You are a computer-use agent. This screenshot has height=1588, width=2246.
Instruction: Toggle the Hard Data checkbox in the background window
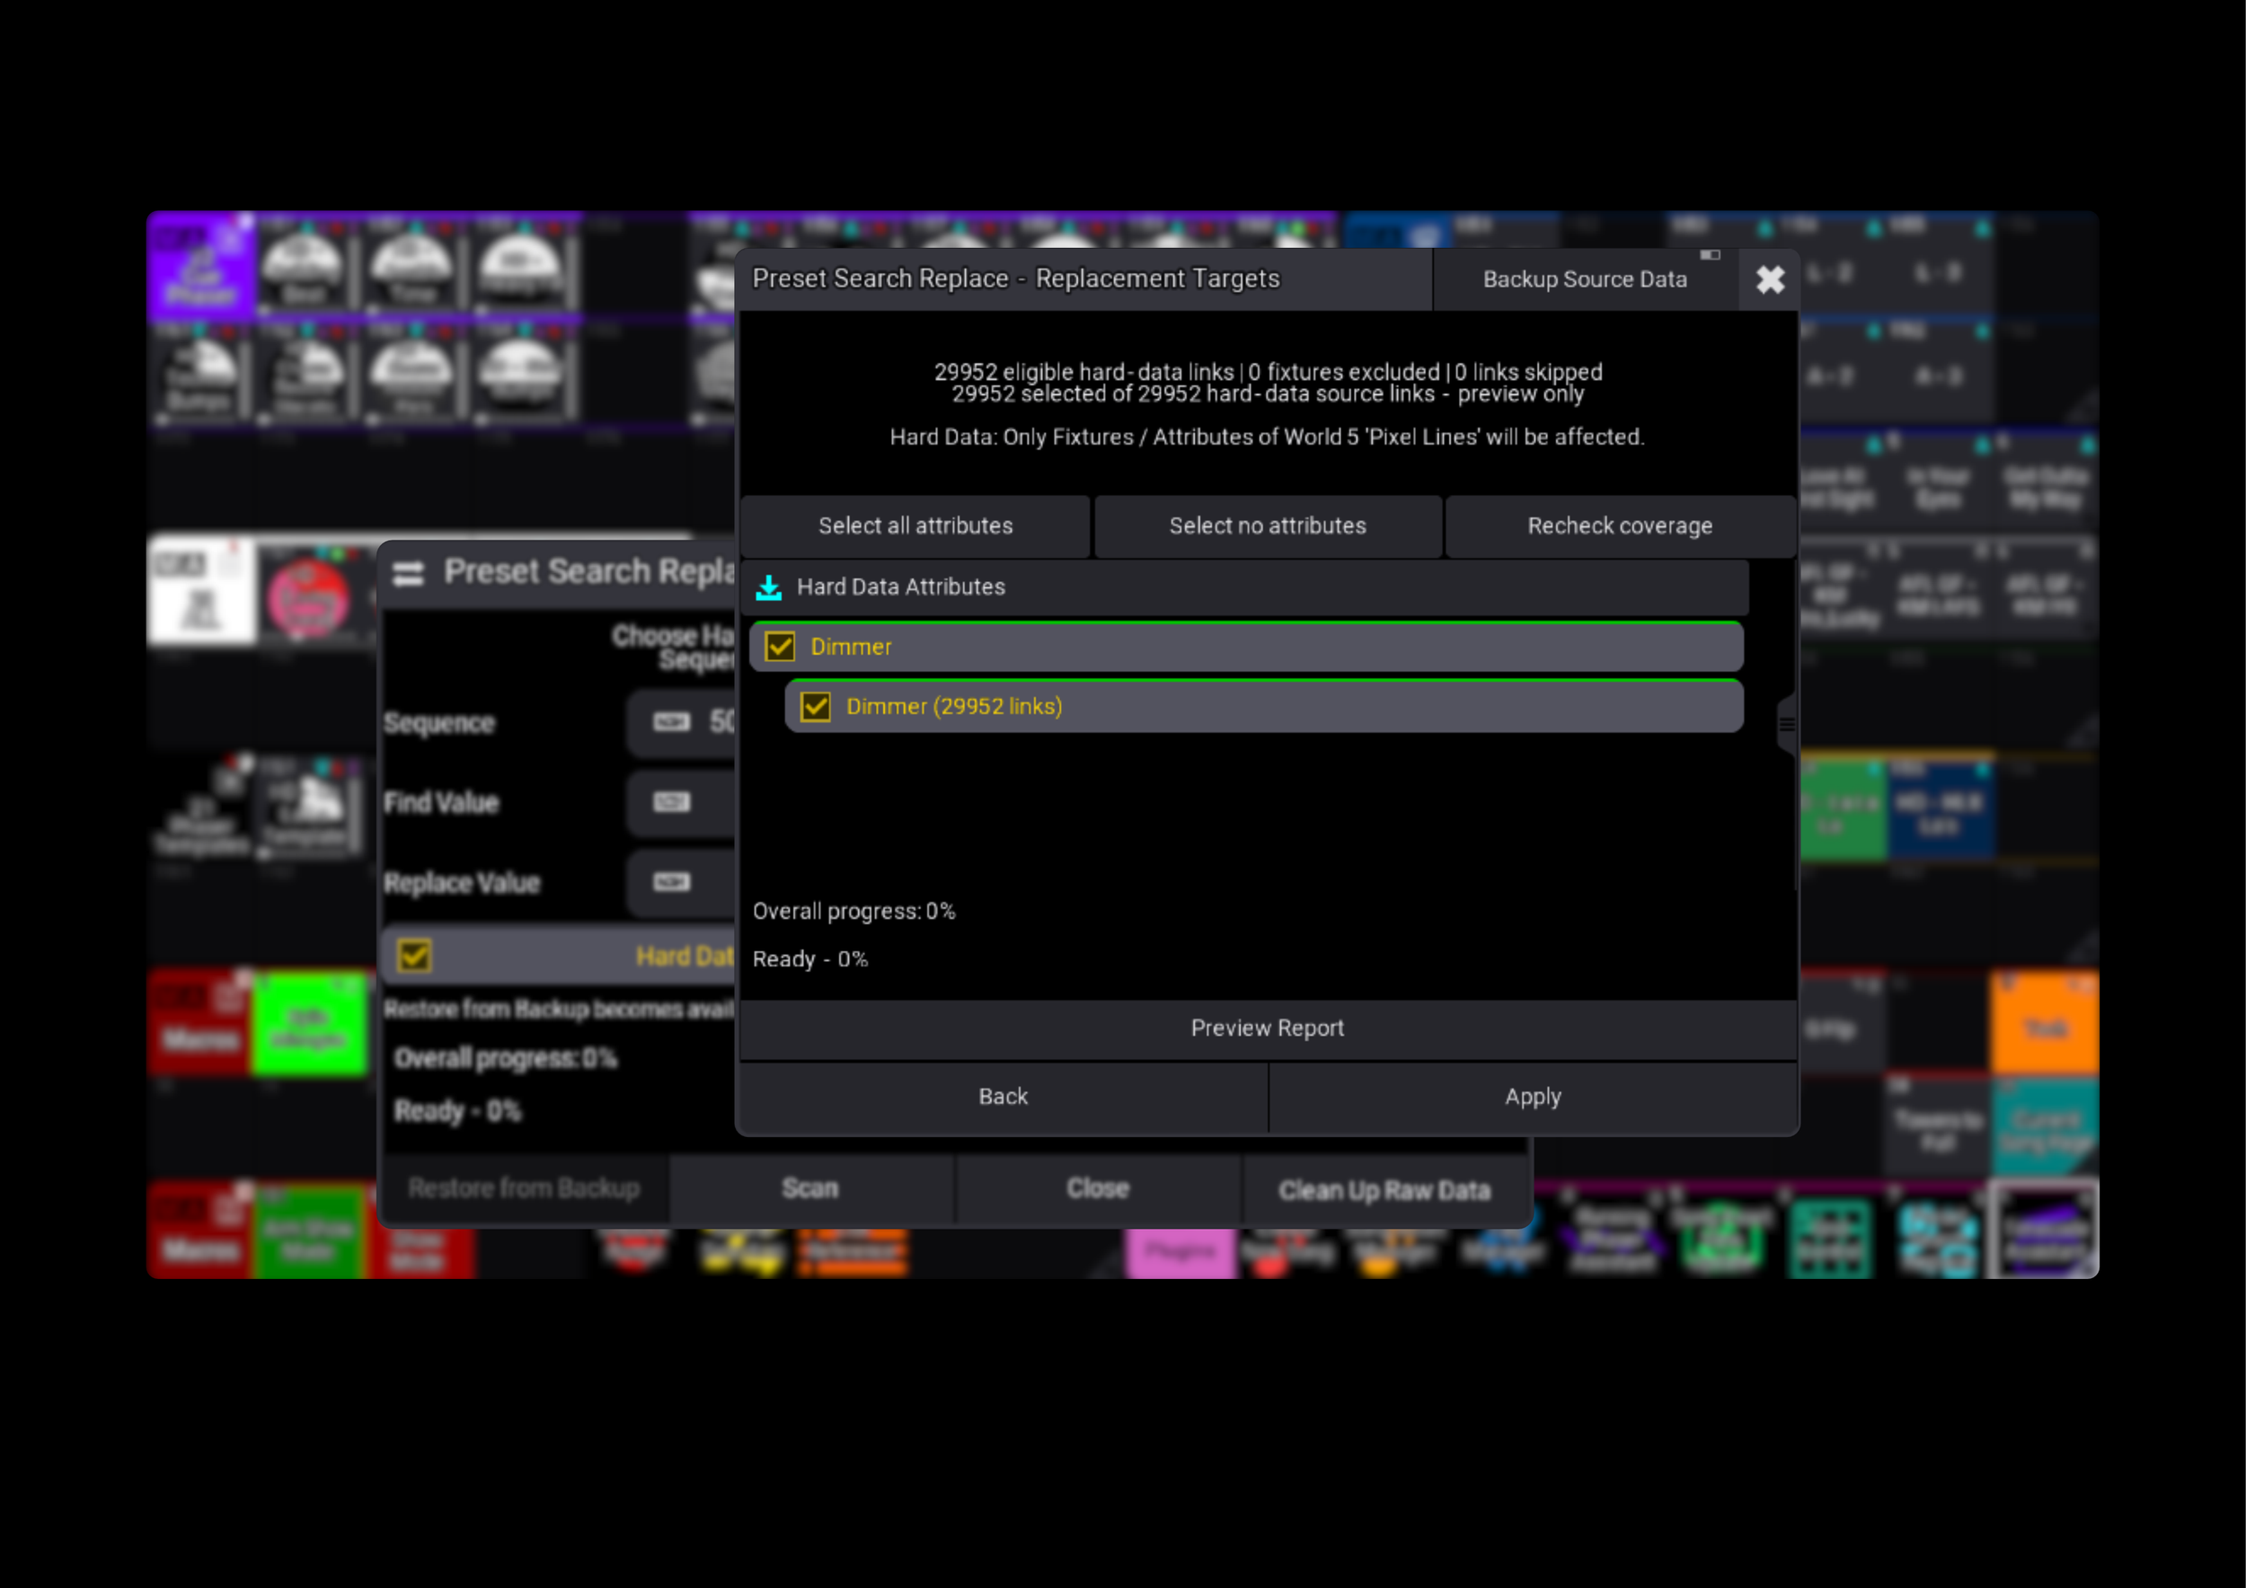414,956
